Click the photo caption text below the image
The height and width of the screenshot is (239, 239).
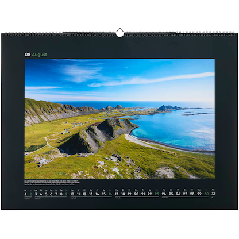click(x=52, y=183)
